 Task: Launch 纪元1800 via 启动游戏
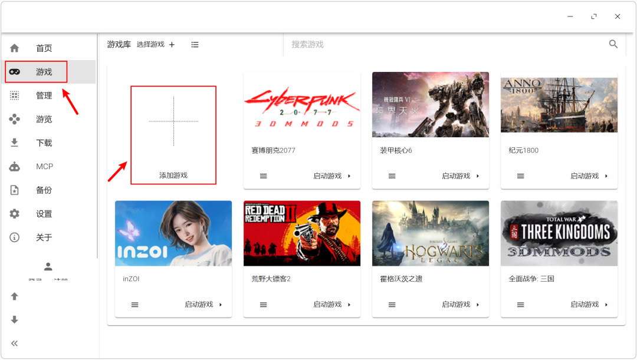[589, 176]
